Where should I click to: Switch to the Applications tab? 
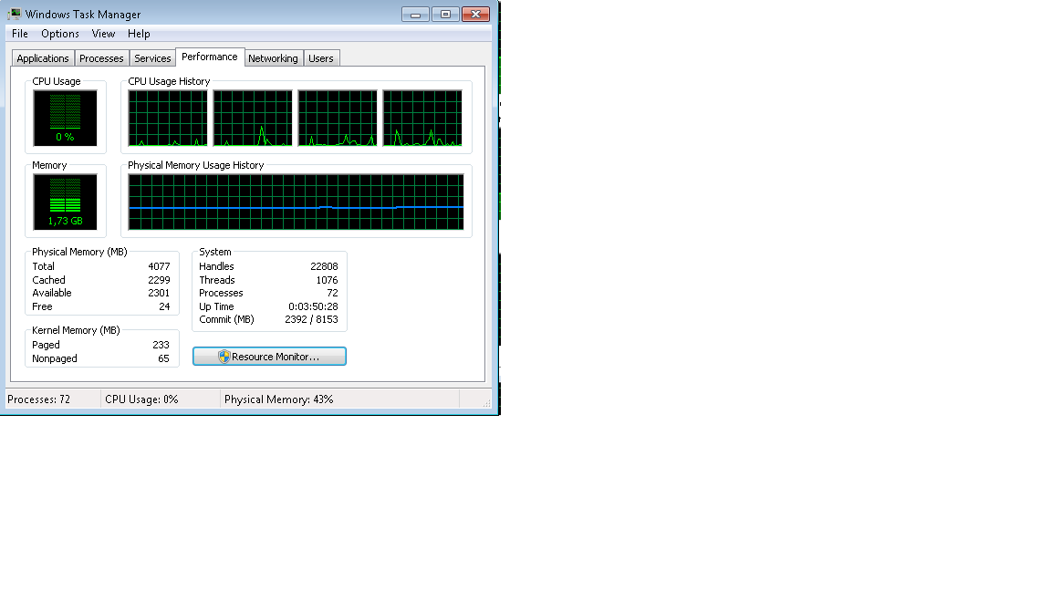43,58
